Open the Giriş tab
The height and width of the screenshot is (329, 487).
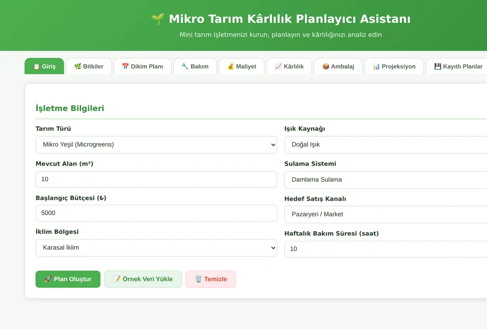point(44,66)
